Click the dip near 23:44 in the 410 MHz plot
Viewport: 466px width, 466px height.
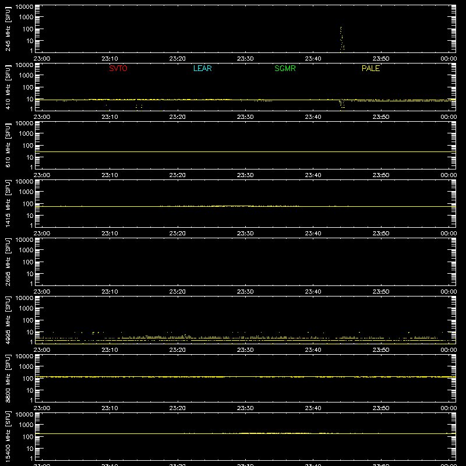(342, 105)
